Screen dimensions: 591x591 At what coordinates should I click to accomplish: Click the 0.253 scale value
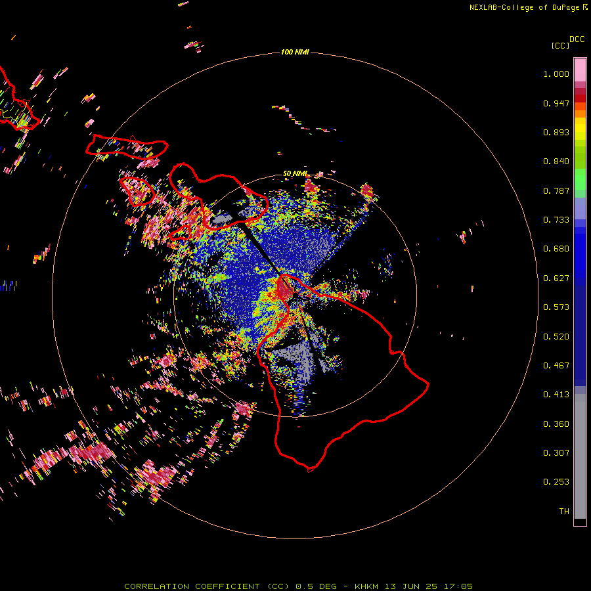(556, 482)
